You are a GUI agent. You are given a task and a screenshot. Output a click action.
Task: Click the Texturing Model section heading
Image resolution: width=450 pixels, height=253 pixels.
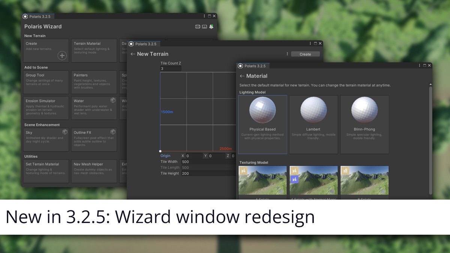tap(254, 163)
